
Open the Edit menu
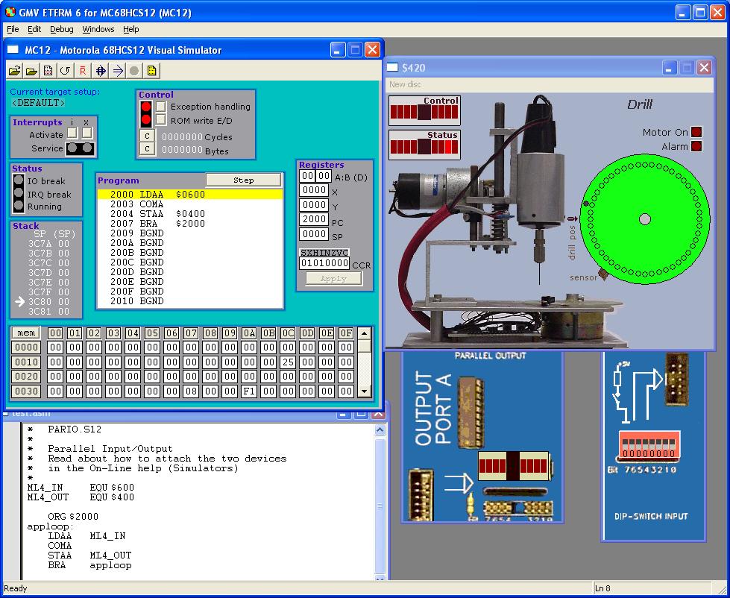[34, 29]
